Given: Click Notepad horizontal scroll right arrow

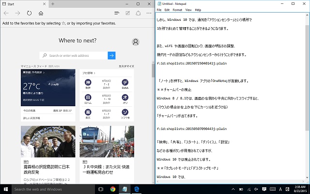Looking at the screenshot, I should (304, 181).
